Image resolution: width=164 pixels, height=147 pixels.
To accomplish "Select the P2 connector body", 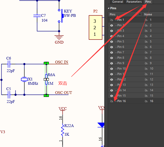I will point(96,27).
